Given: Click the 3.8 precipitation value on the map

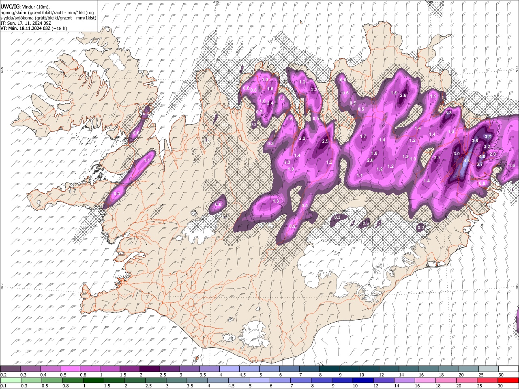Looking at the screenshot, I should point(488,137).
